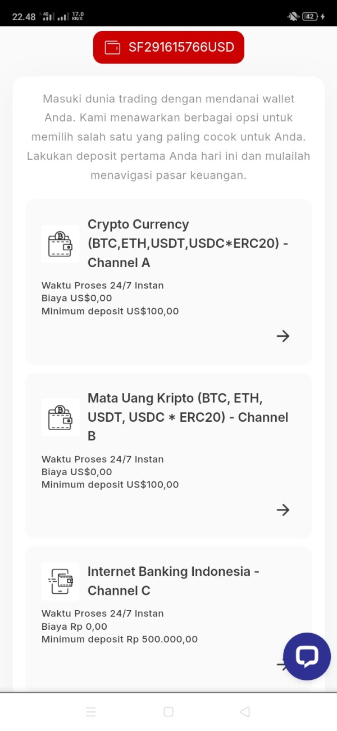This screenshot has width=337, height=731.
Task: Open the live chat bubble
Action: [307, 656]
